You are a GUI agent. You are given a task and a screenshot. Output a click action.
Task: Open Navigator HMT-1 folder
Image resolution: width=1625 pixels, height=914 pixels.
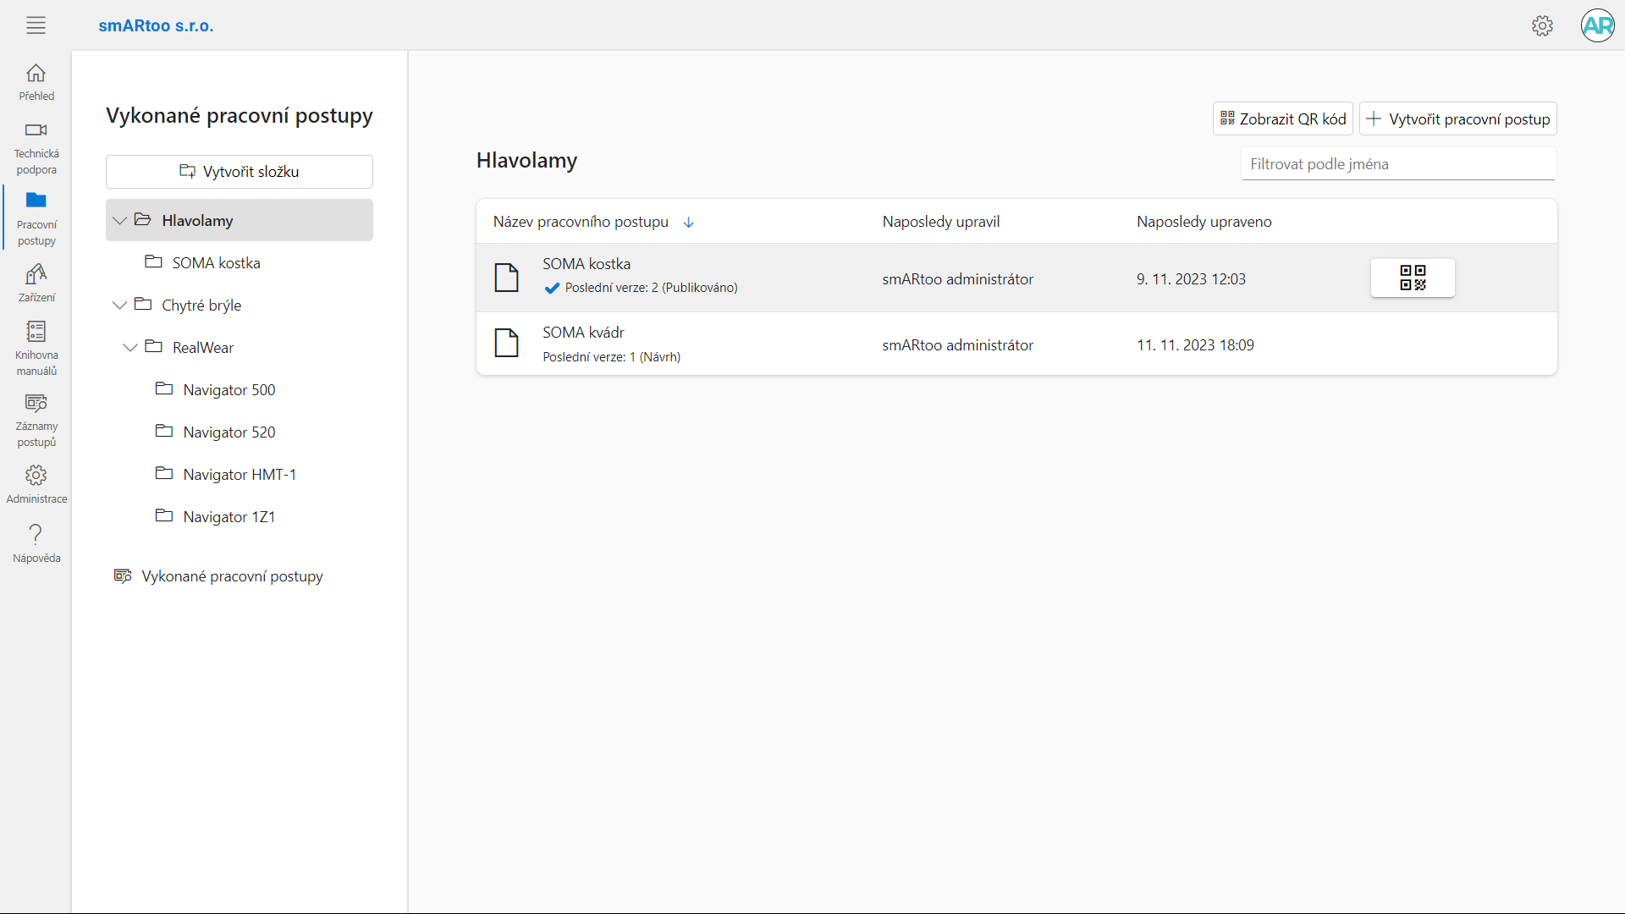tap(240, 474)
